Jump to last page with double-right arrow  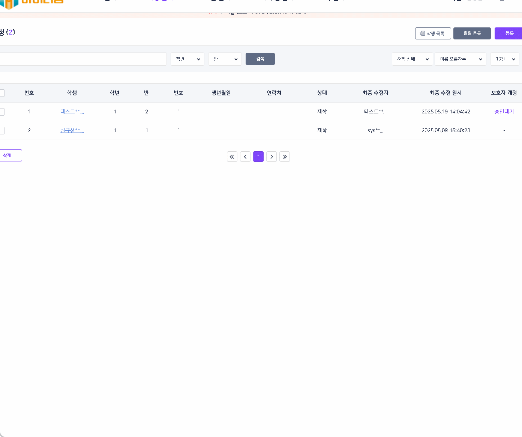coord(285,157)
